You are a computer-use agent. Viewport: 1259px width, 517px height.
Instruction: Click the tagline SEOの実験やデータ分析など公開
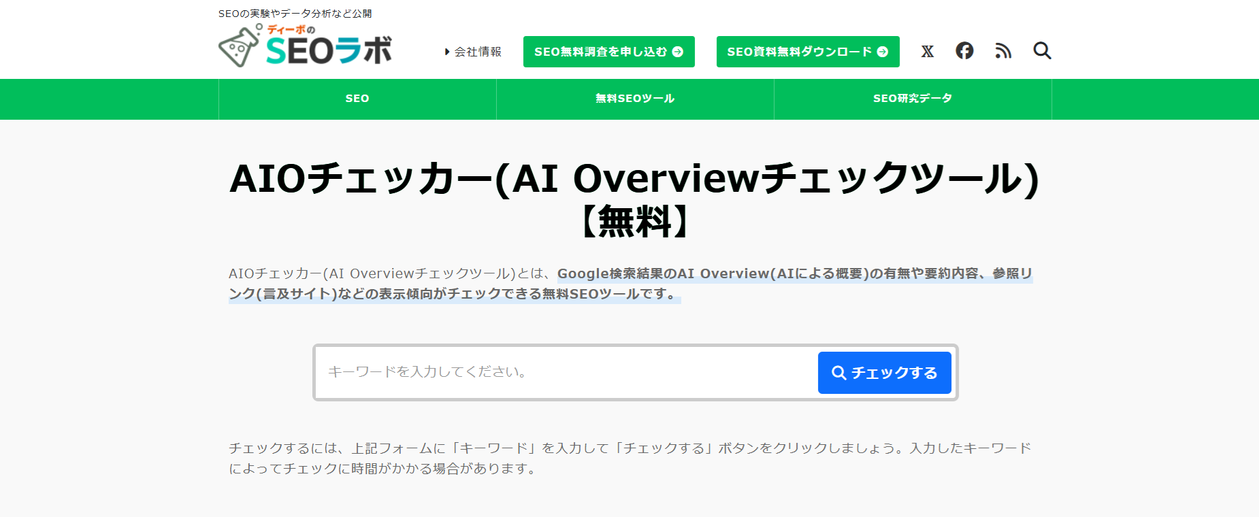295,14
